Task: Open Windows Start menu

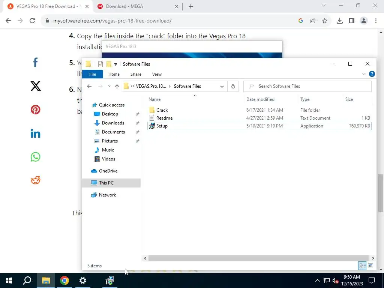Action: (9, 280)
